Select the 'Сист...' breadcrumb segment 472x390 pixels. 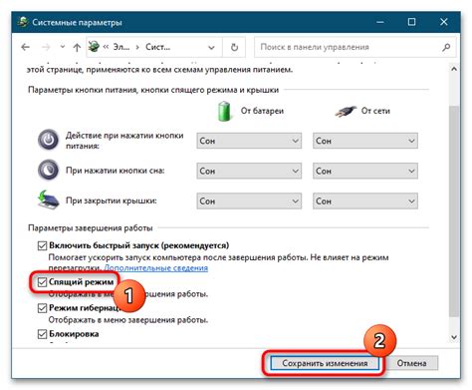(x=157, y=47)
